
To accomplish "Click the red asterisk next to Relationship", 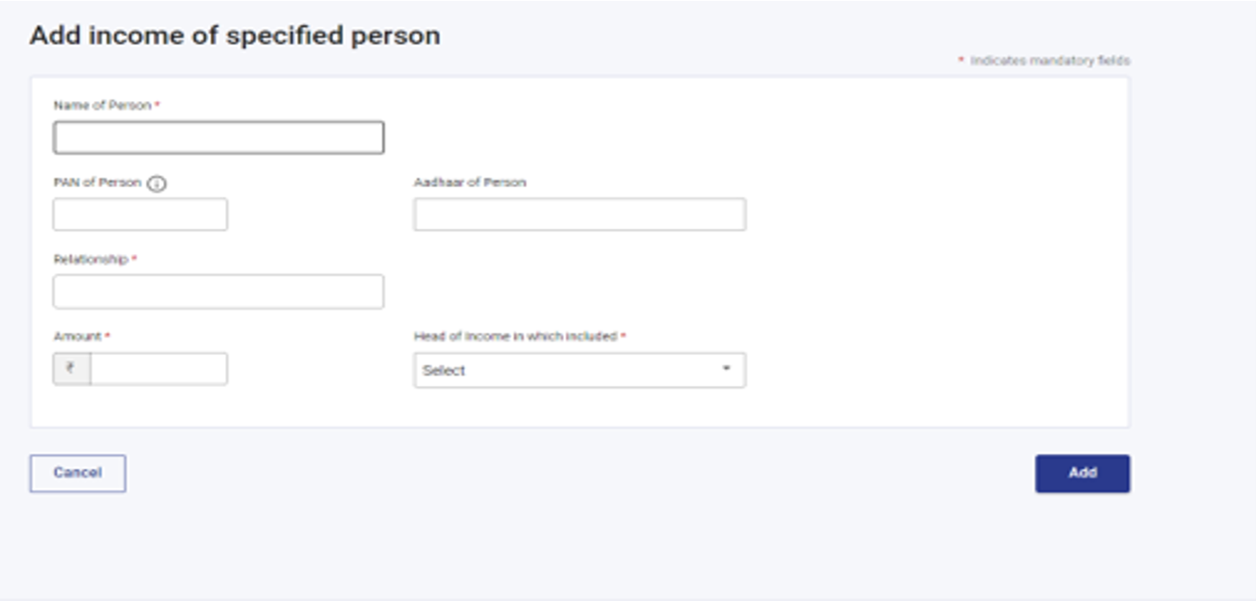I will click(135, 260).
